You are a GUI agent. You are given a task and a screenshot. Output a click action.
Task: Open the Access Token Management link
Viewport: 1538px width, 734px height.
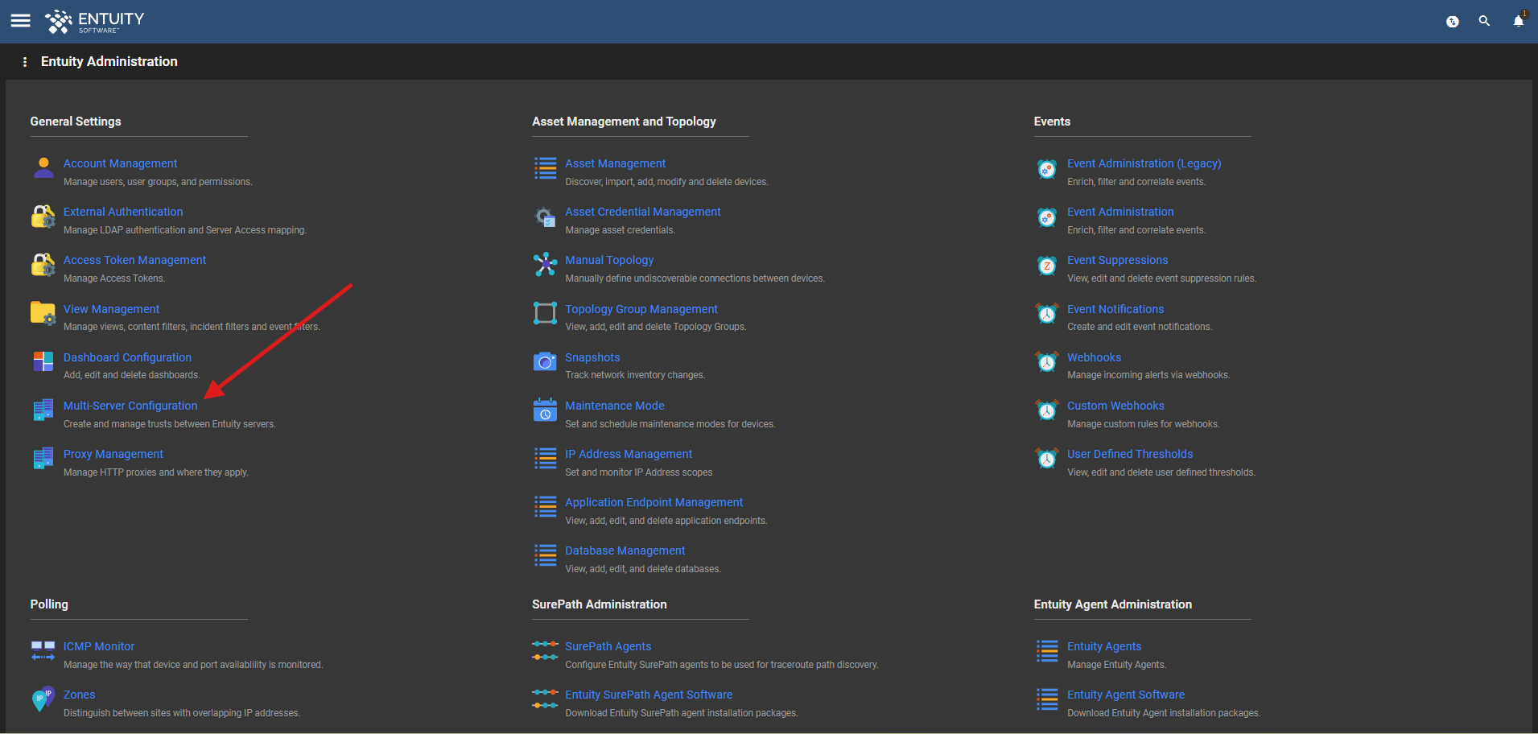[x=134, y=260]
